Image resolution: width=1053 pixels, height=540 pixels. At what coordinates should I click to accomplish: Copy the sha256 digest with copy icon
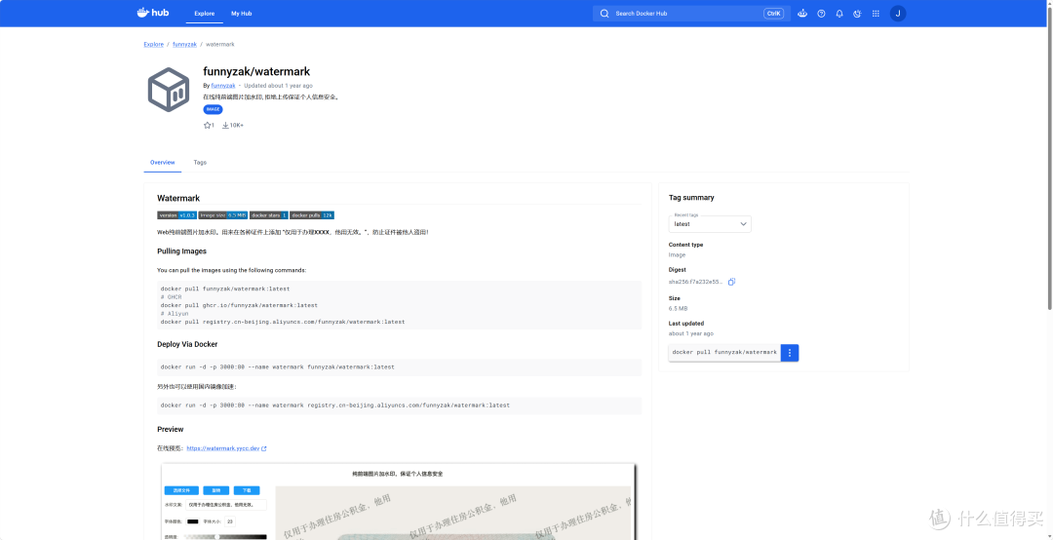[x=731, y=282]
